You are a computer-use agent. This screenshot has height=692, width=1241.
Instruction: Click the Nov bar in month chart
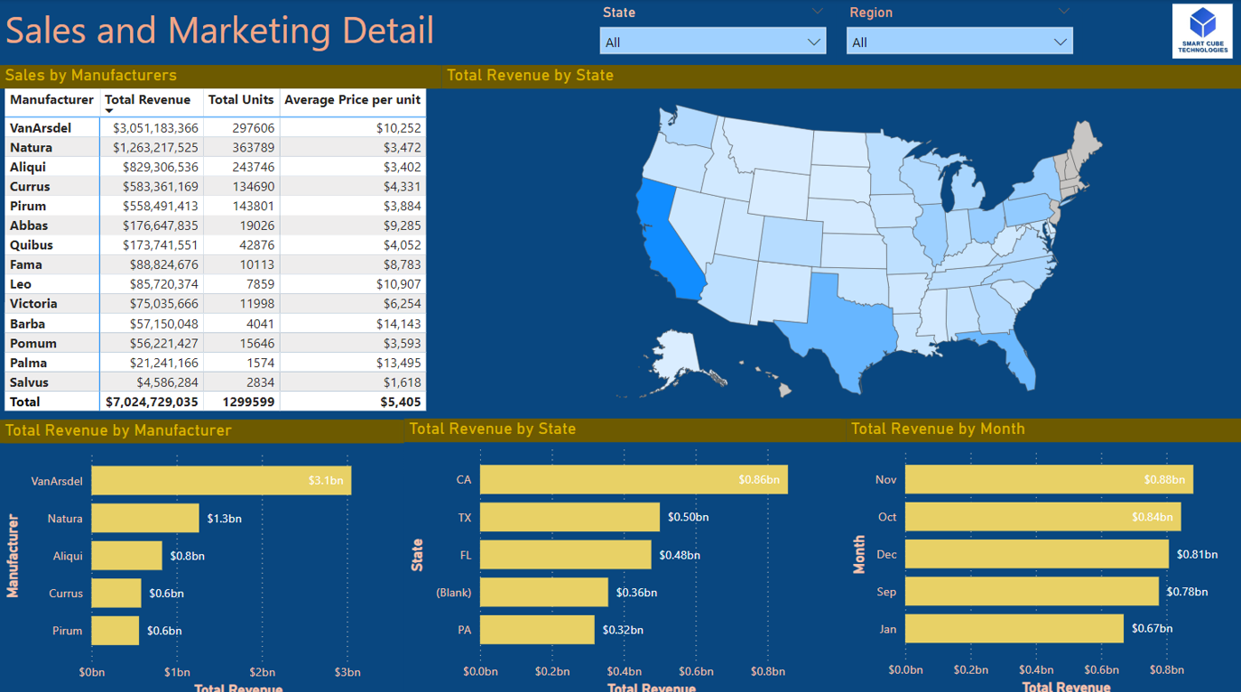point(1048,480)
